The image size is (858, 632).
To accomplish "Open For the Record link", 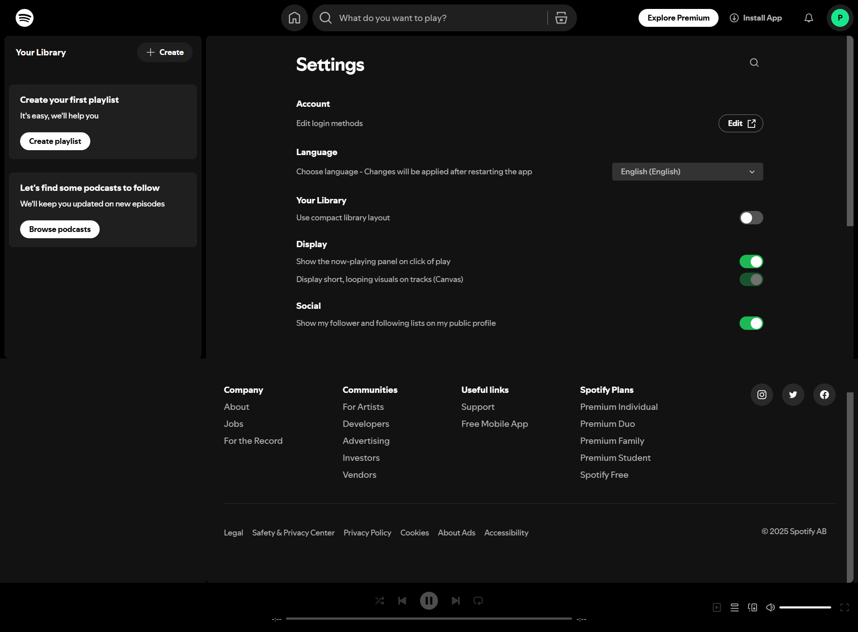I will tap(253, 441).
